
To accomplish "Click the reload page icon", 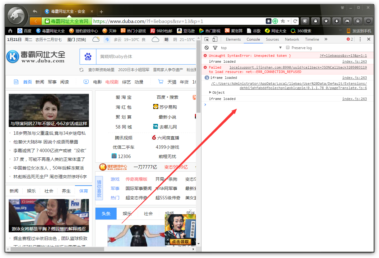I will (296, 21).
